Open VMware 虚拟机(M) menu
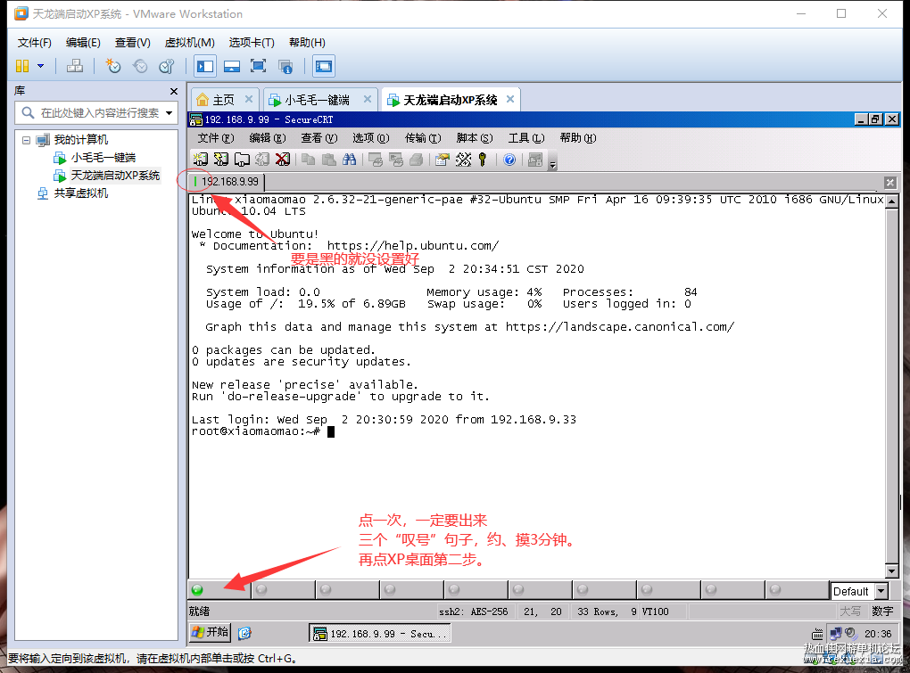This screenshot has width=910, height=673. click(x=190, y=42)
